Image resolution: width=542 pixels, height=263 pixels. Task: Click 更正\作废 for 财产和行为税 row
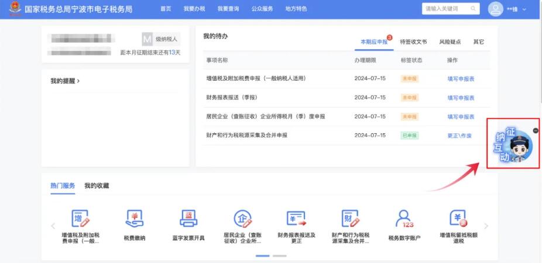point(459,136)
